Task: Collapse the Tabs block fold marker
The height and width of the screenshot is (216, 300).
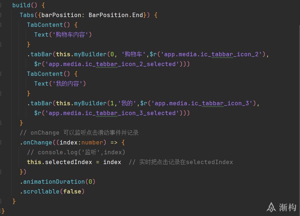Action: pos(1,15)
